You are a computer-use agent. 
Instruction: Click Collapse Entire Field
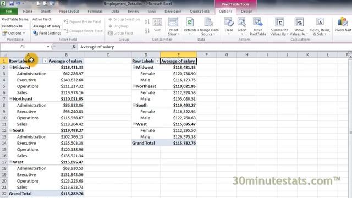(x=83, y=31)
